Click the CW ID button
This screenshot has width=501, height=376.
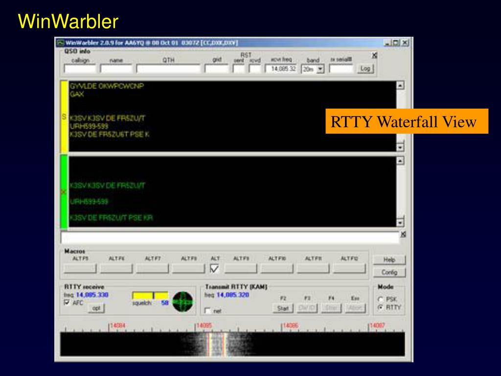pyautogui.click(x=307, y=308)
